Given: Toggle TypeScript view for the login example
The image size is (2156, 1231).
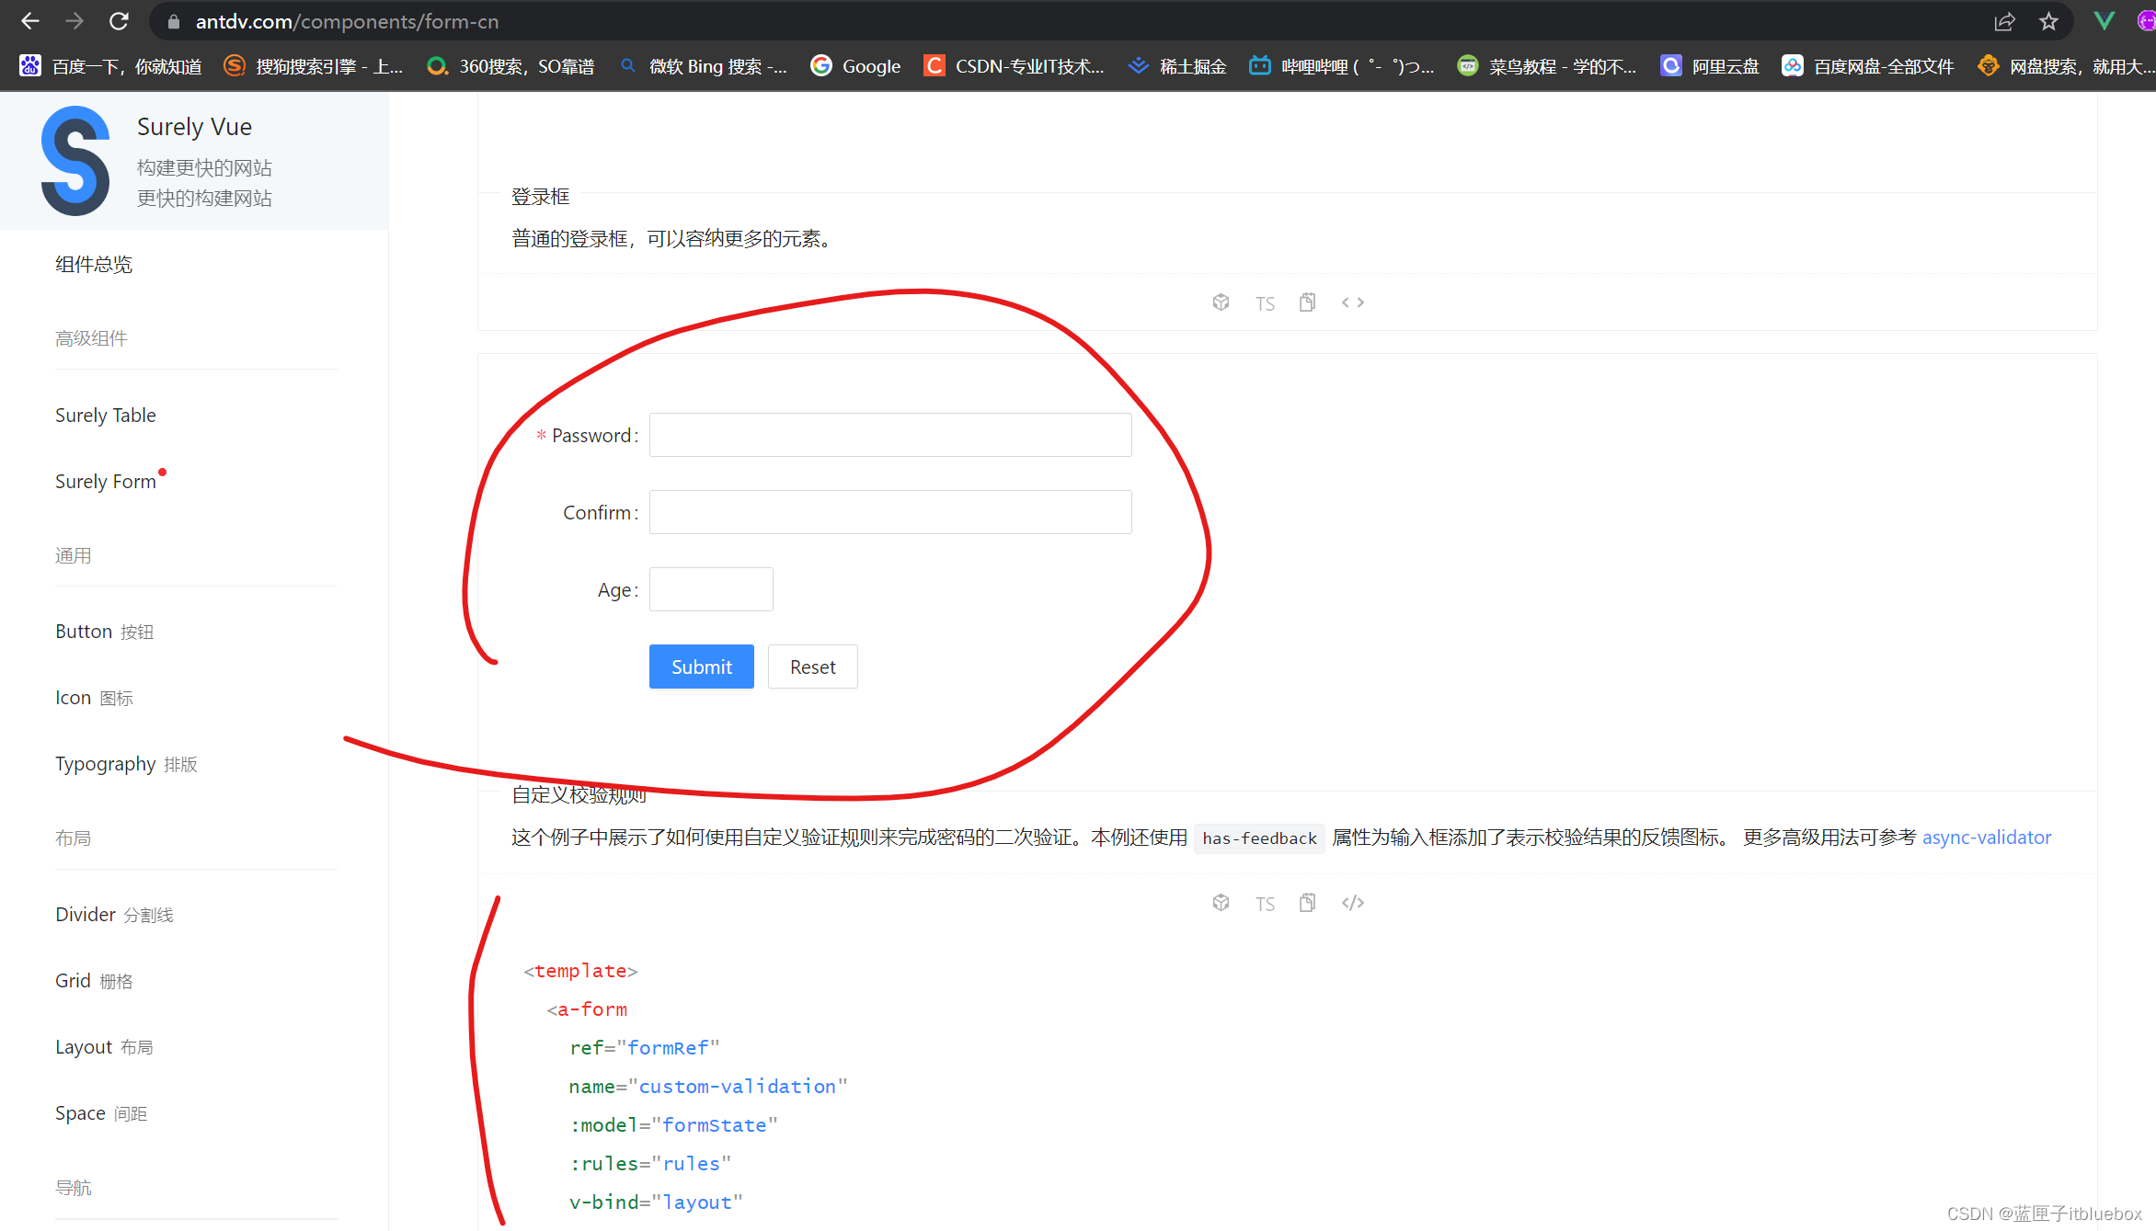Looking at the screenshot, I should coord(1265,302).
